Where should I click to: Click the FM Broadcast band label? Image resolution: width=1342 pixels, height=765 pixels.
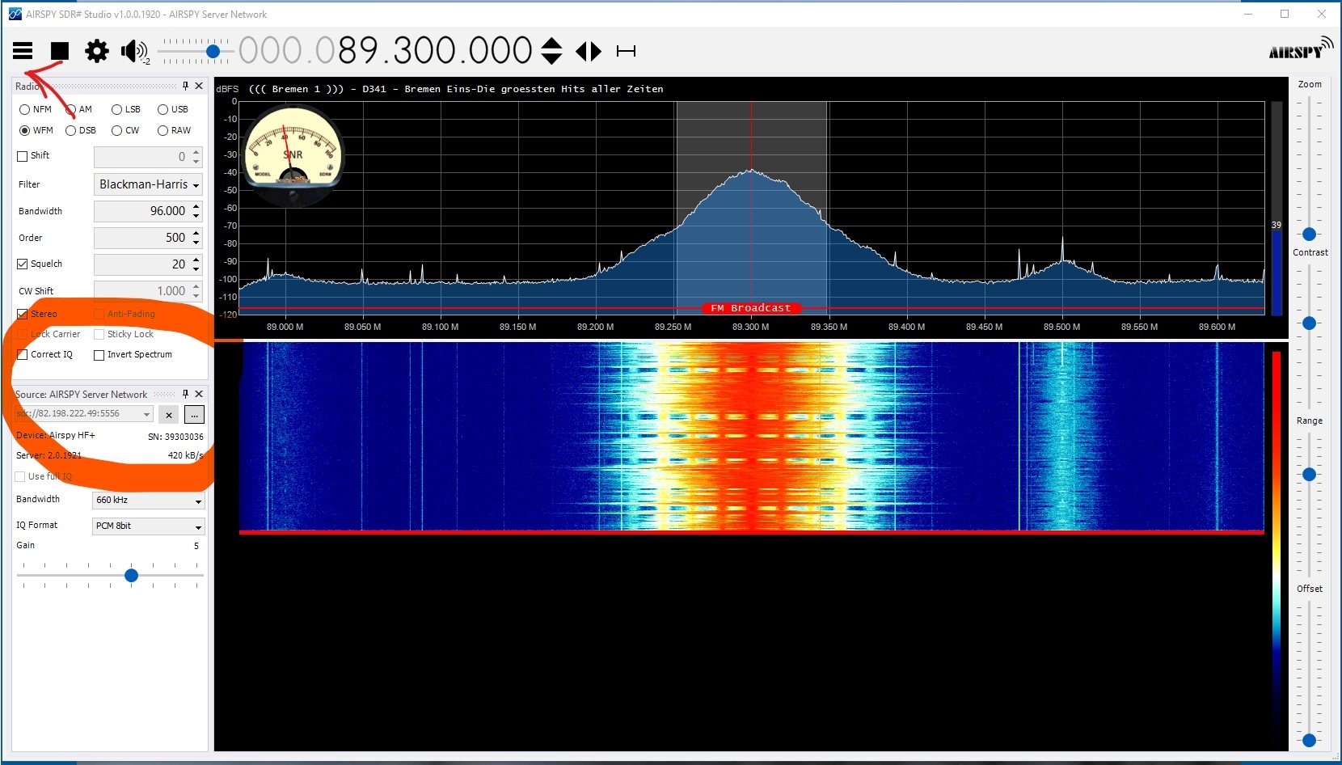[x=751, y=308]
